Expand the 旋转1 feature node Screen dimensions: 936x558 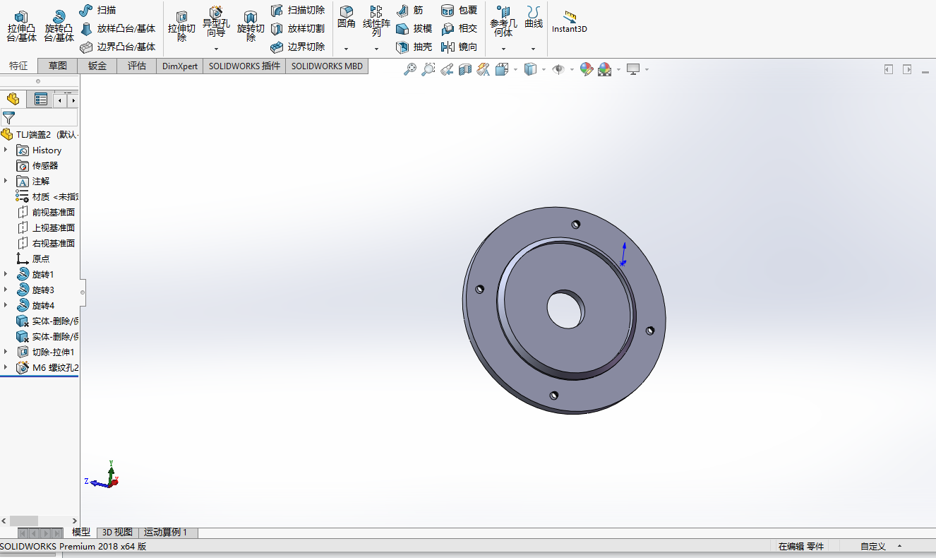[x=6, y=274]
